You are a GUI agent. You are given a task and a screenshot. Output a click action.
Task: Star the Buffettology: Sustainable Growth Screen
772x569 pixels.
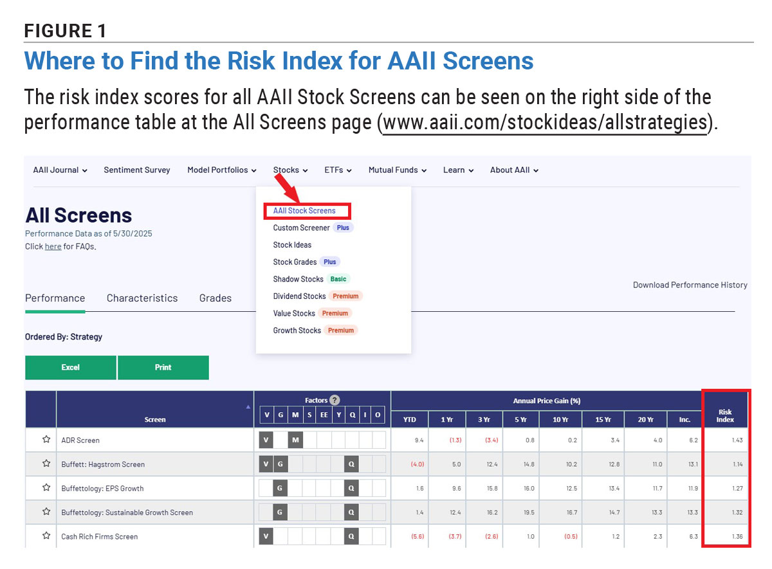[46, 512]
